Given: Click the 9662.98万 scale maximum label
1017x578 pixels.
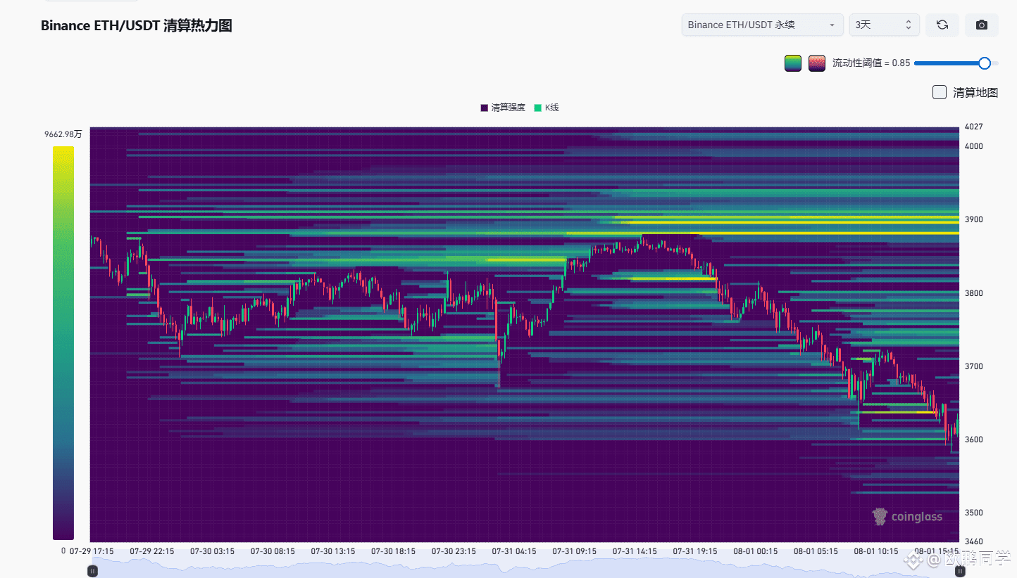Looking at the screenshot, I should pos(63,134).
